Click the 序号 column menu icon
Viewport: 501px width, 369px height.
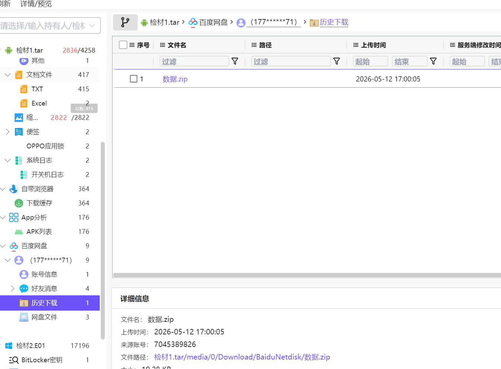(x=132, y=45)
